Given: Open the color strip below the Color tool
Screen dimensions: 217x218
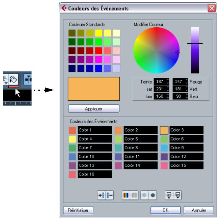Looking at the screenshot, I should pyautogui.click(x=14, y=87).
